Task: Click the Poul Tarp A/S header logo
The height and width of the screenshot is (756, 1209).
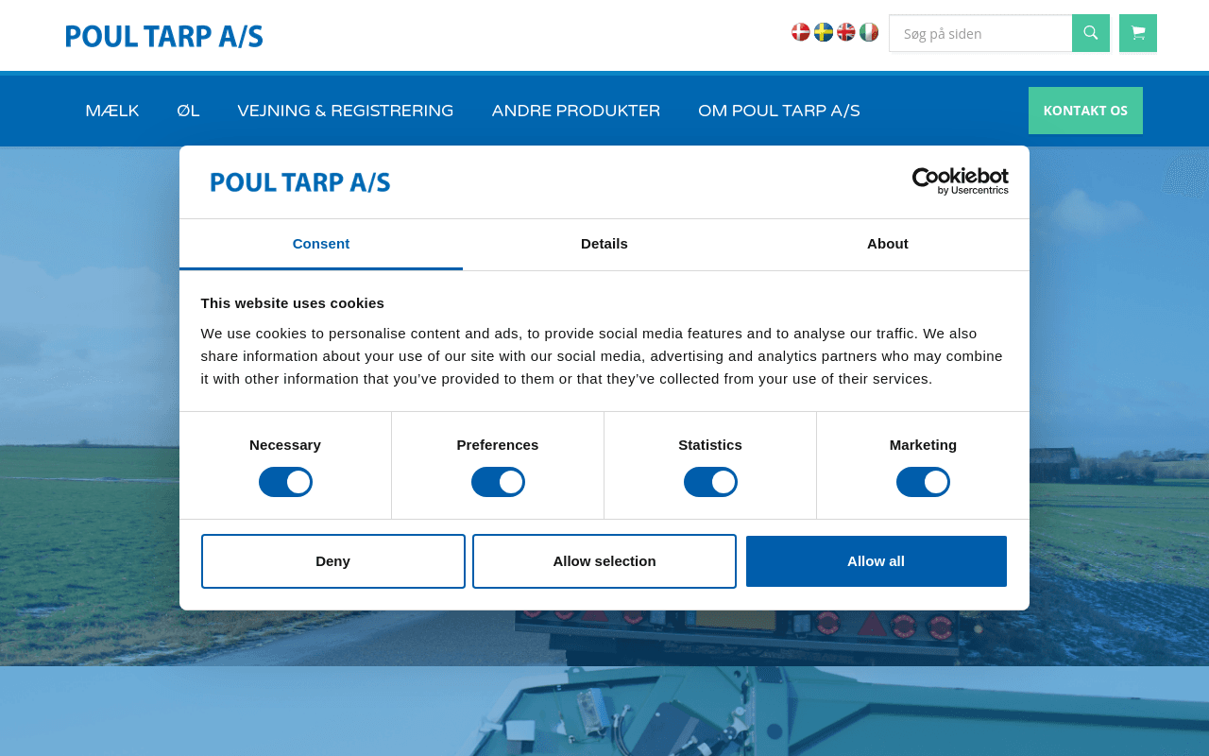Action: (164, 36)
